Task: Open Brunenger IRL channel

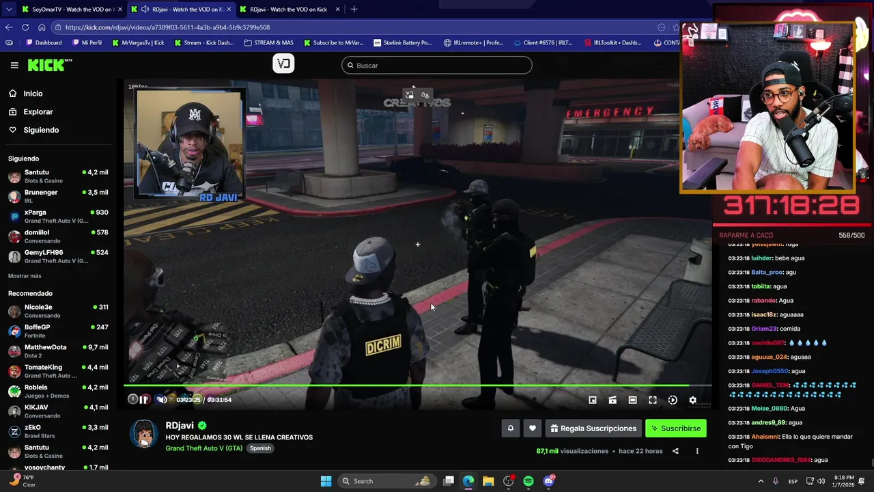Action: tap(58, 197)
